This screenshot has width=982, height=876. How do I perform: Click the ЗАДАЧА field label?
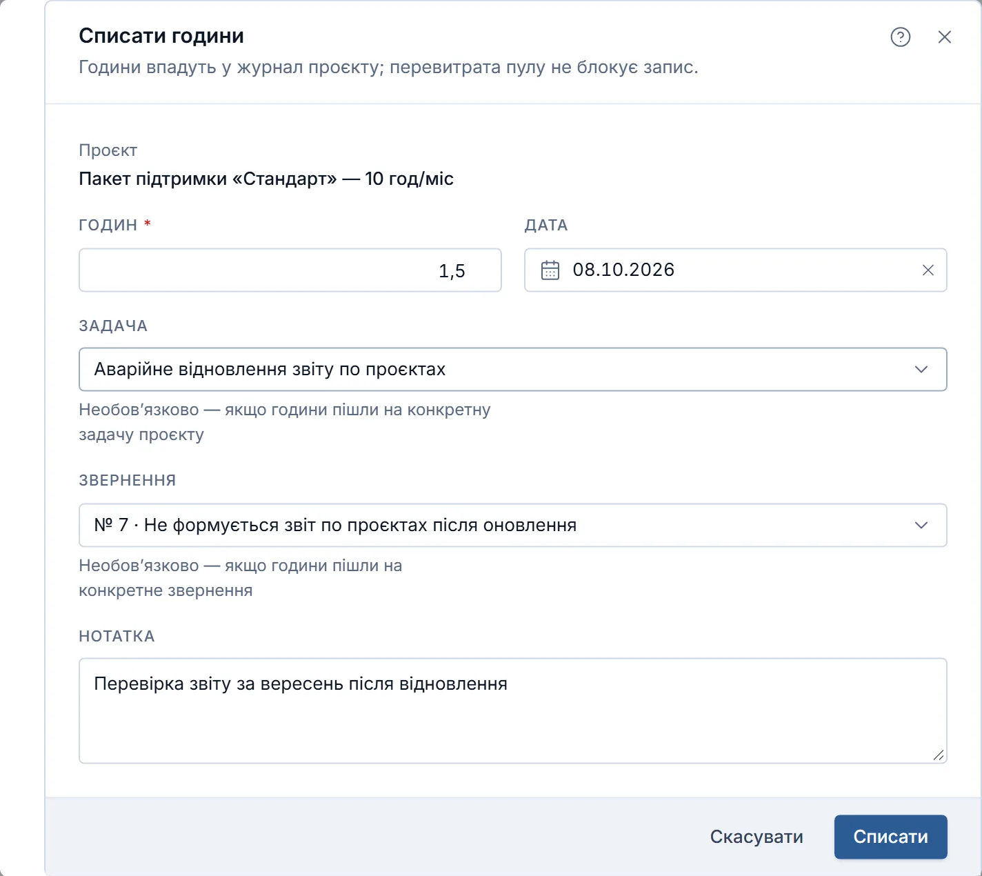pos(113,326)
